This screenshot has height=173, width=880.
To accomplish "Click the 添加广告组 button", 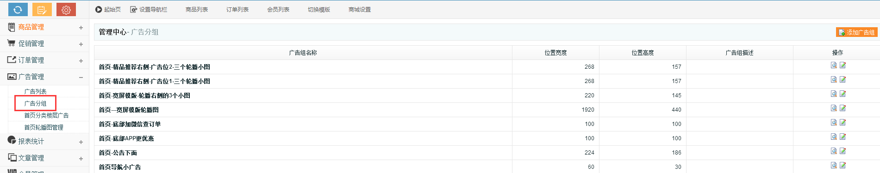I will pyautogui.click(x=857, y=32).
